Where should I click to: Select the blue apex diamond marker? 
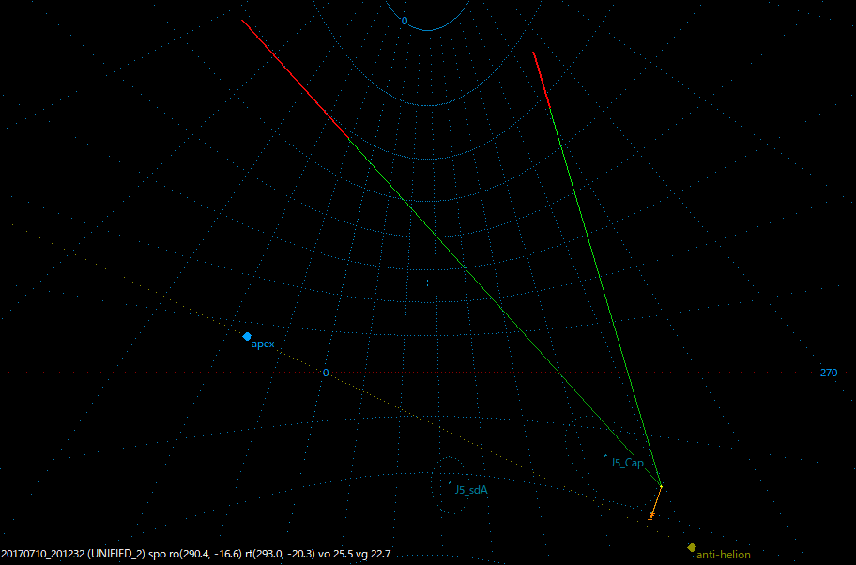click(246, 335)
